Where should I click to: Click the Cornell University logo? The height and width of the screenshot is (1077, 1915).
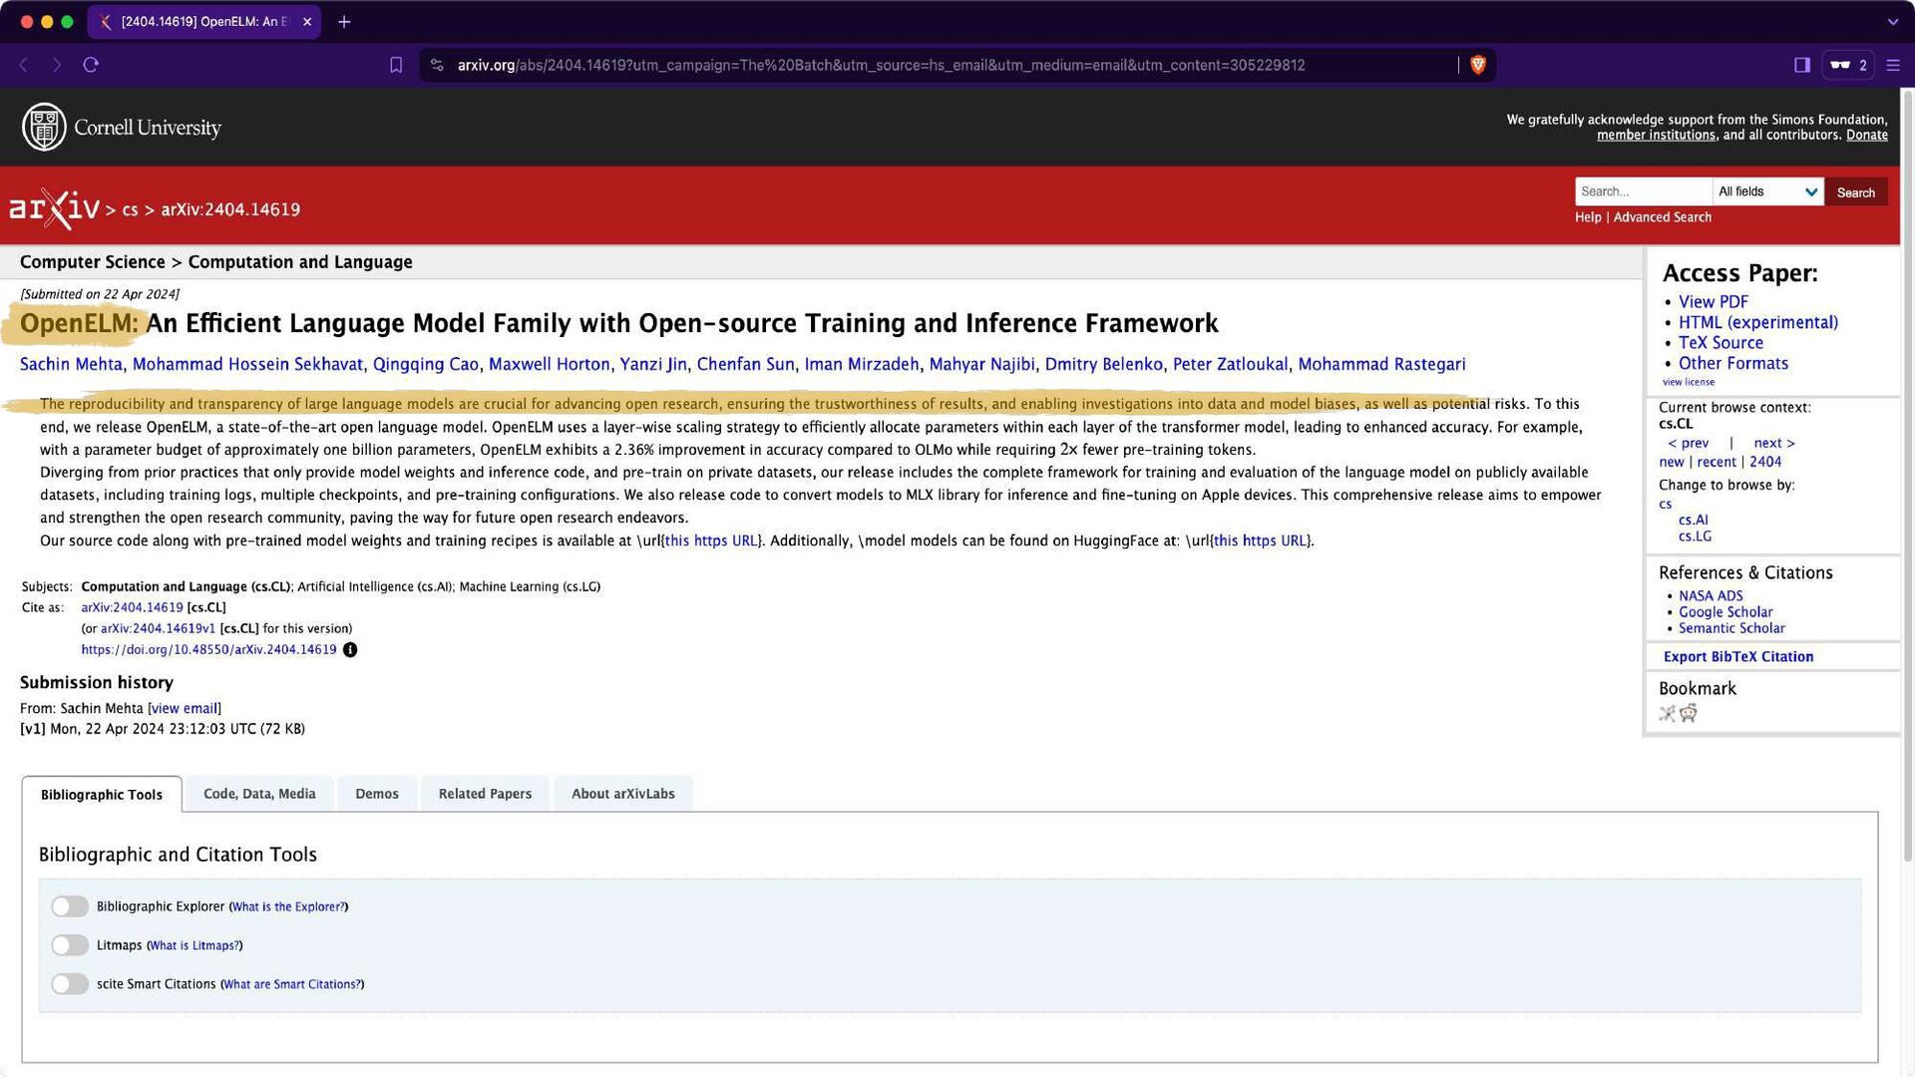(122, 128)
